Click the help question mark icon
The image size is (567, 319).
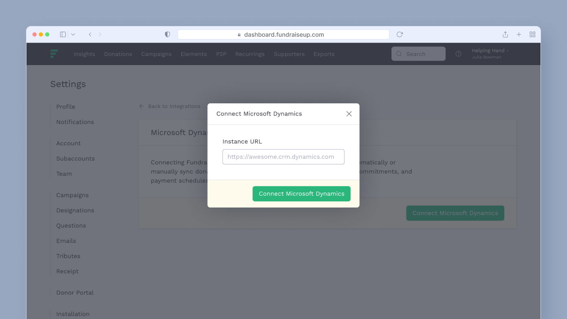(458, 54)
